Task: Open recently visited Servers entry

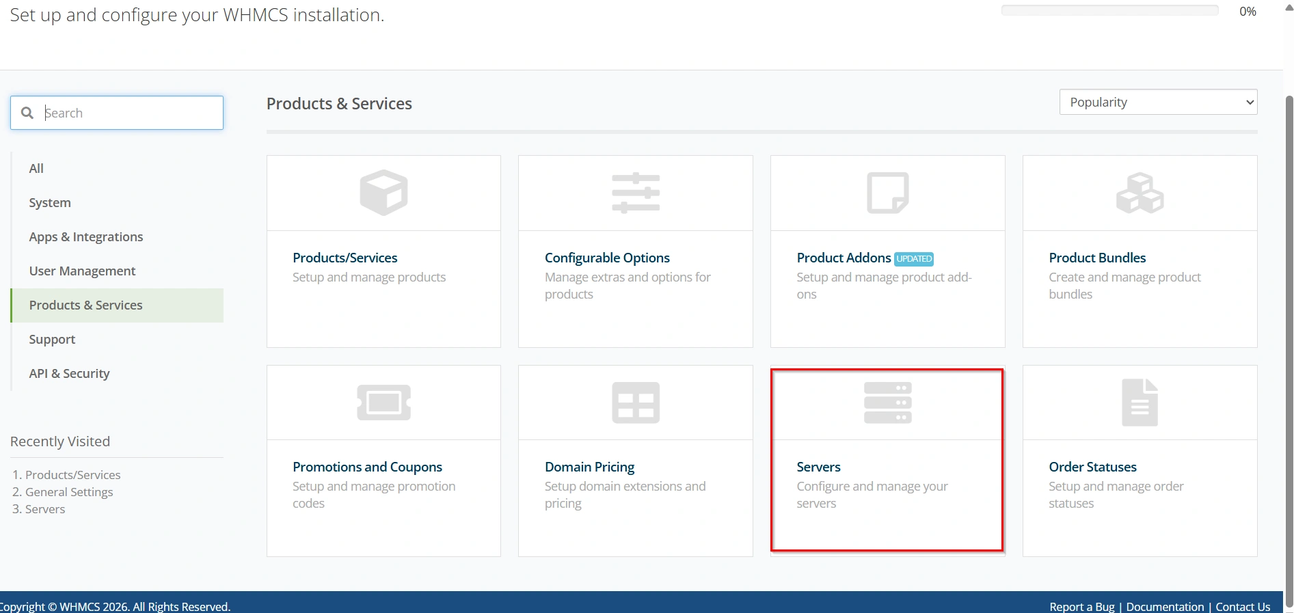Action: [45, 508]
